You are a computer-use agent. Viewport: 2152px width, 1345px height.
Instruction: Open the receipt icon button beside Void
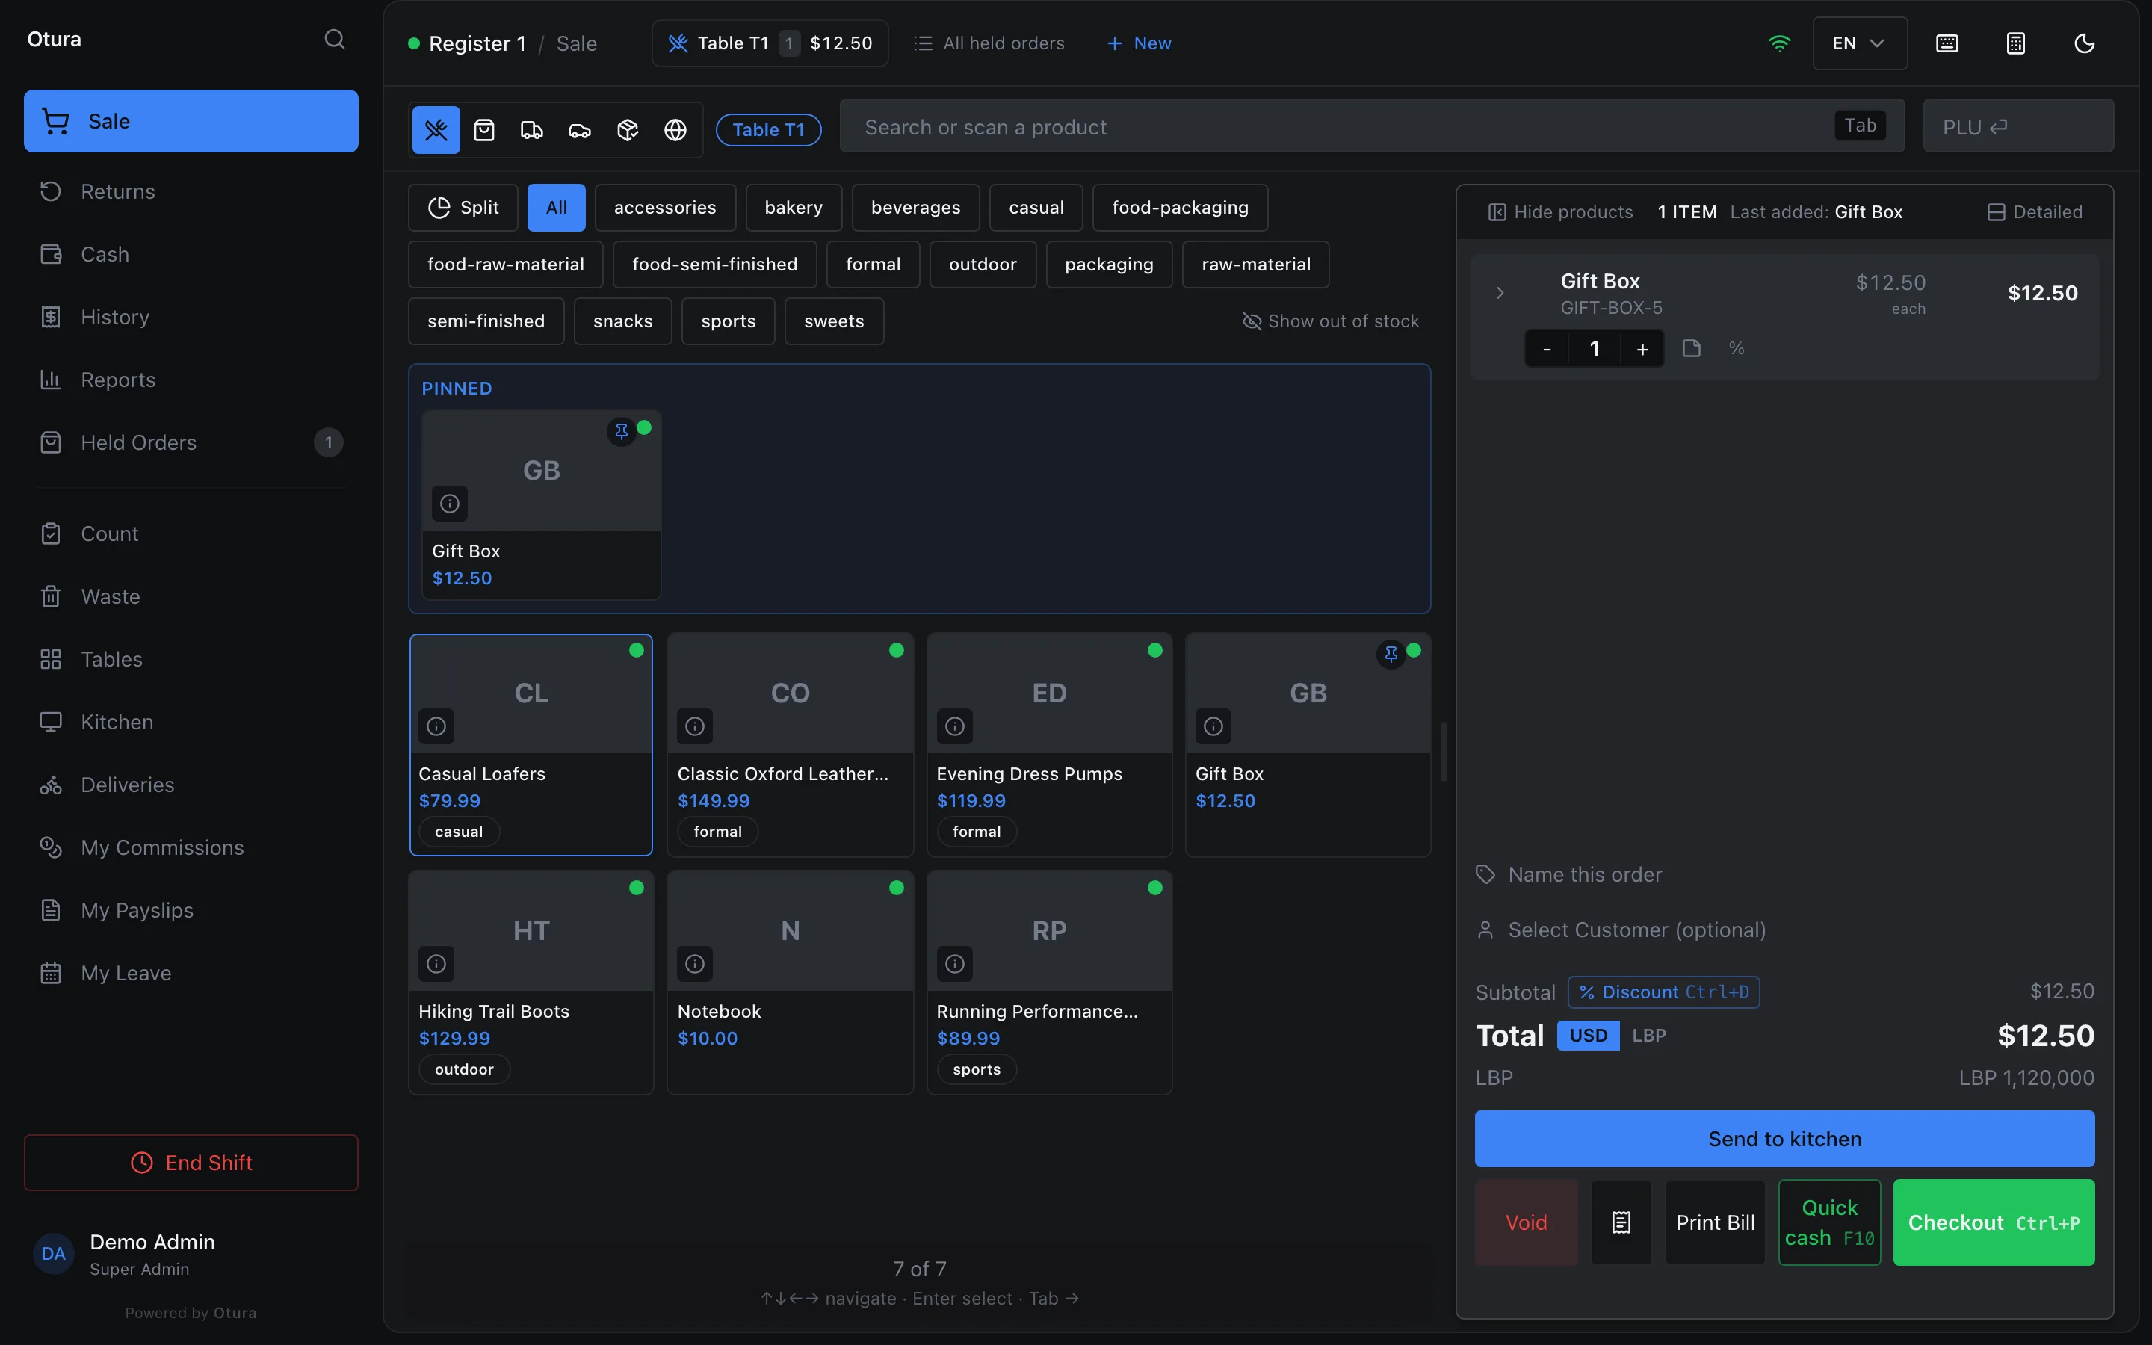click(x=1621, y=1222)
